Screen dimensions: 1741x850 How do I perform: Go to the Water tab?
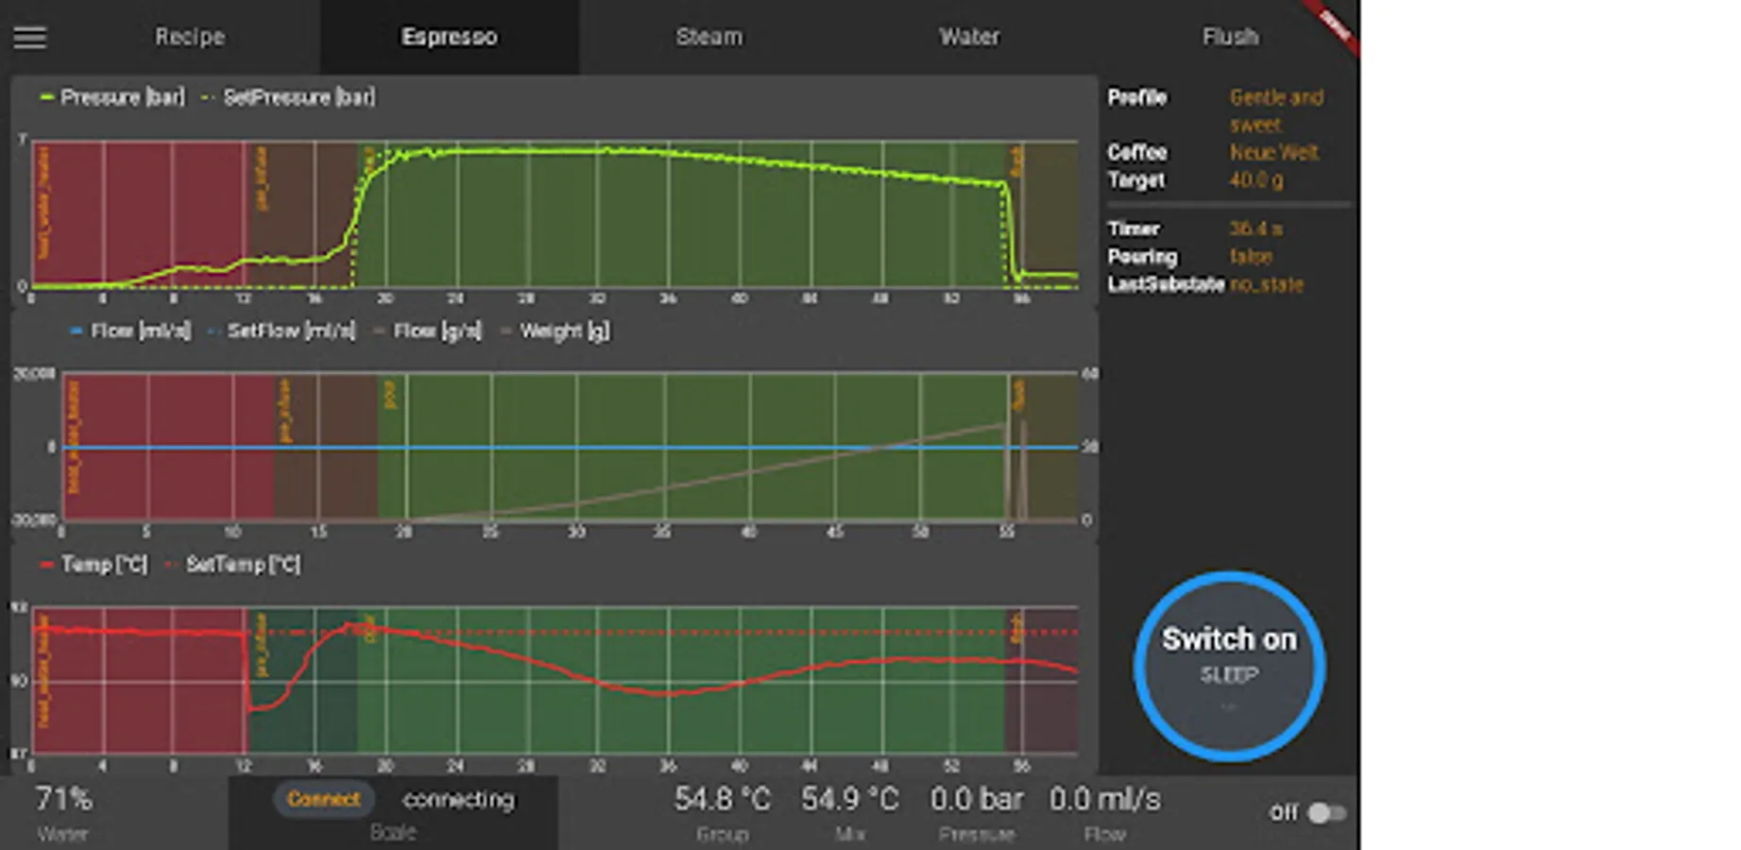[x=969, y=37]
